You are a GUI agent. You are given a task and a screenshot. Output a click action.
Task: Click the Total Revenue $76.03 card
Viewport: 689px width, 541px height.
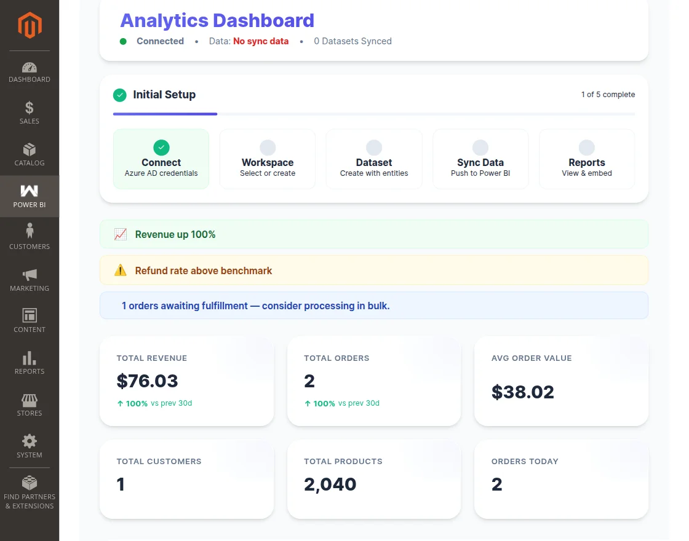pyautogui.click(x=187, y=381)
